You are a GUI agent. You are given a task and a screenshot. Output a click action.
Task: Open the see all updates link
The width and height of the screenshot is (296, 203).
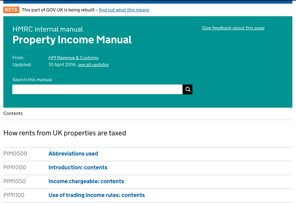click(93, 65)
